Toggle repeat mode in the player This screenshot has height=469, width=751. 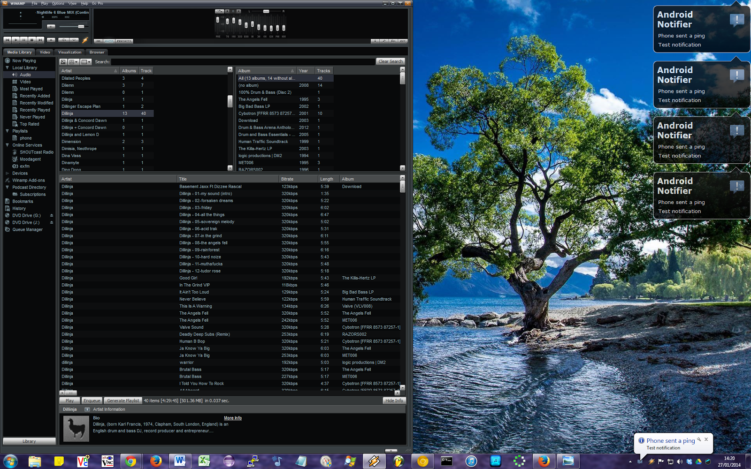[x=74, y=40]
